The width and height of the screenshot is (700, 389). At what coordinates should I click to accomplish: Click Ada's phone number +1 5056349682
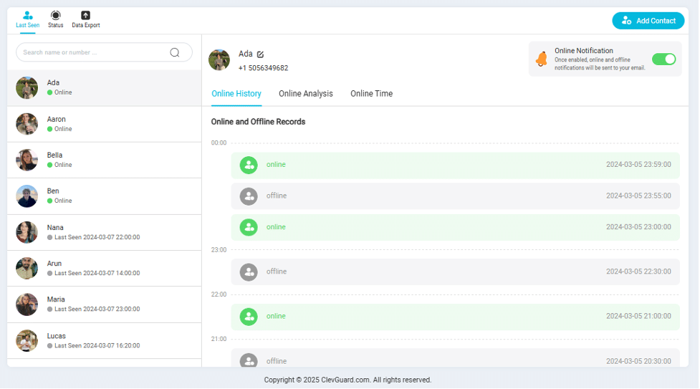pos(263,68)
